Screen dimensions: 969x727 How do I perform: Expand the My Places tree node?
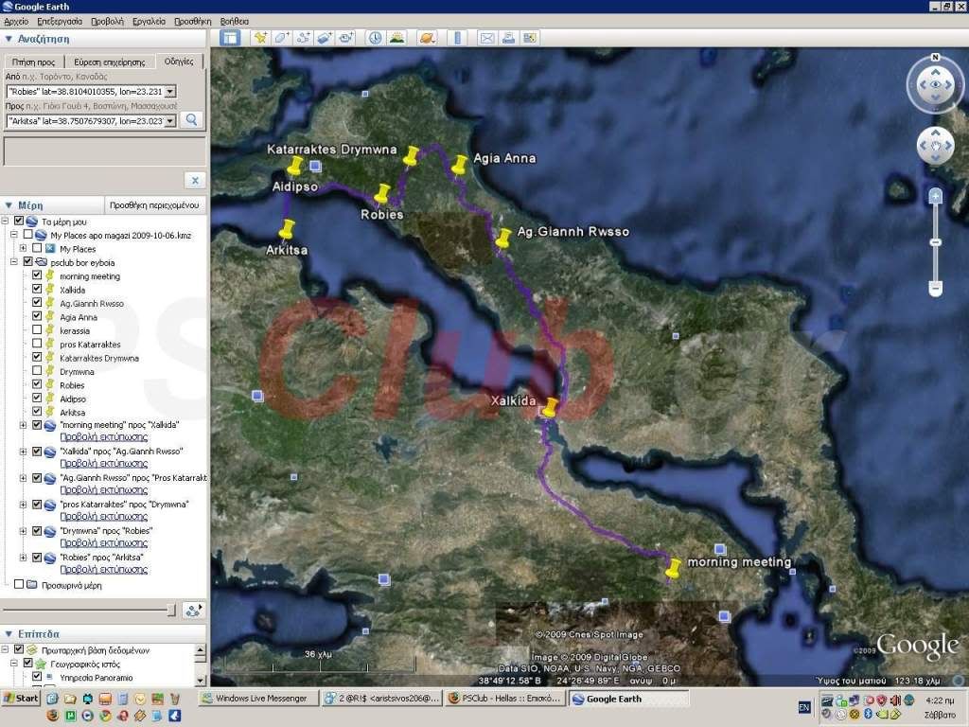[x=23, y=249]
